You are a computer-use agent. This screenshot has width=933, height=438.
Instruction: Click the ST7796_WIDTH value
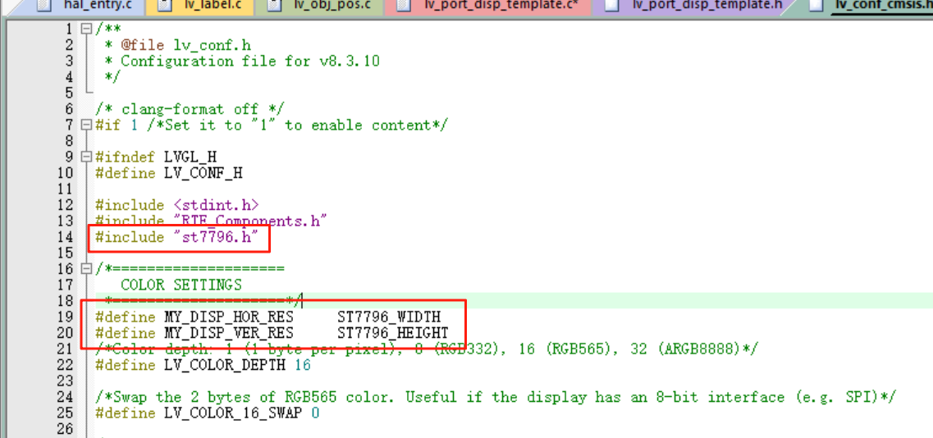(389, 316)
